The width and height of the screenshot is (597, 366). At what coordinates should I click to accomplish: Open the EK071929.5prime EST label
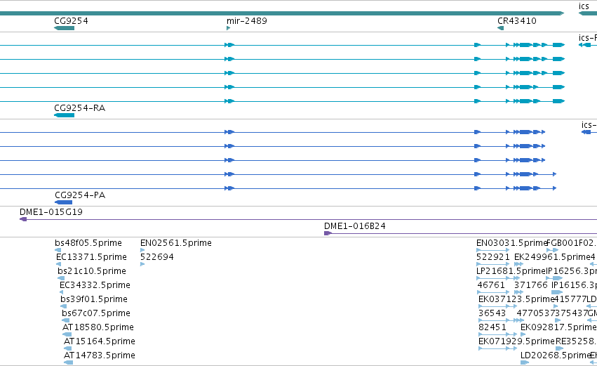tap(516, 341)
